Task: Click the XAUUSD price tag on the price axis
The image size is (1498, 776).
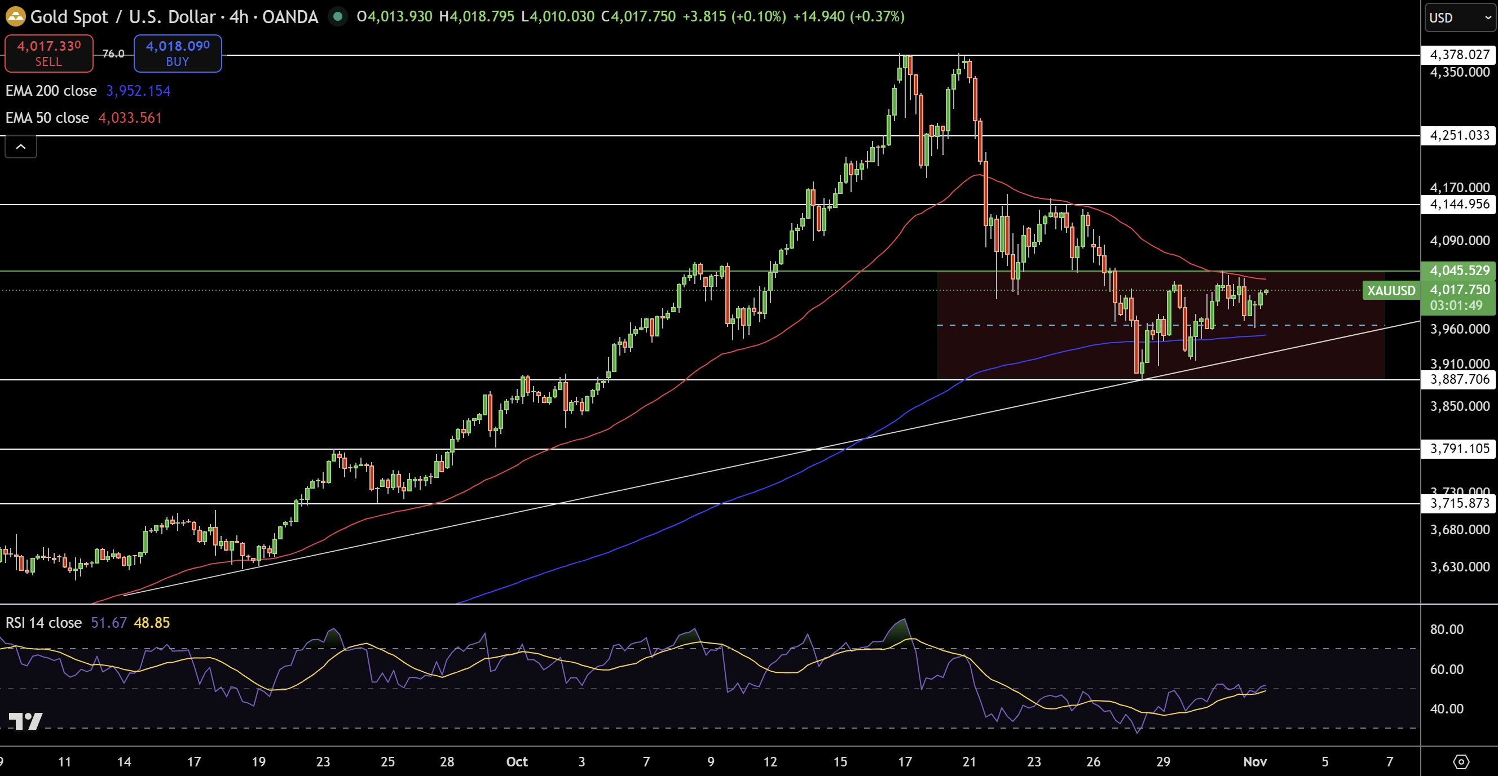Action: pyautogui.click(x=1391, y=290)
